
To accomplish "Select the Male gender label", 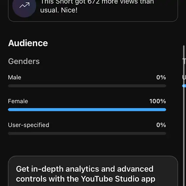I will click(15, 77).
